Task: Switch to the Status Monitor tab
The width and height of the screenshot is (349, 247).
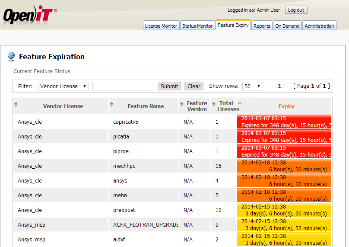Action: [x=197, y=26]
